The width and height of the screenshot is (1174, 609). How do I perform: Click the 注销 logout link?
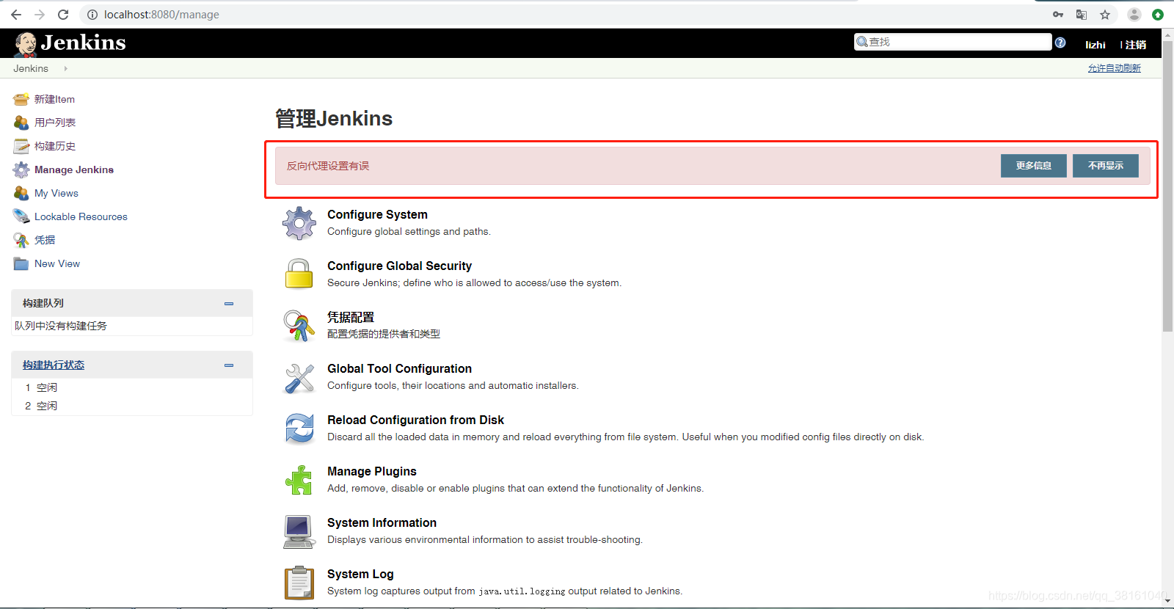point(1136,45)
